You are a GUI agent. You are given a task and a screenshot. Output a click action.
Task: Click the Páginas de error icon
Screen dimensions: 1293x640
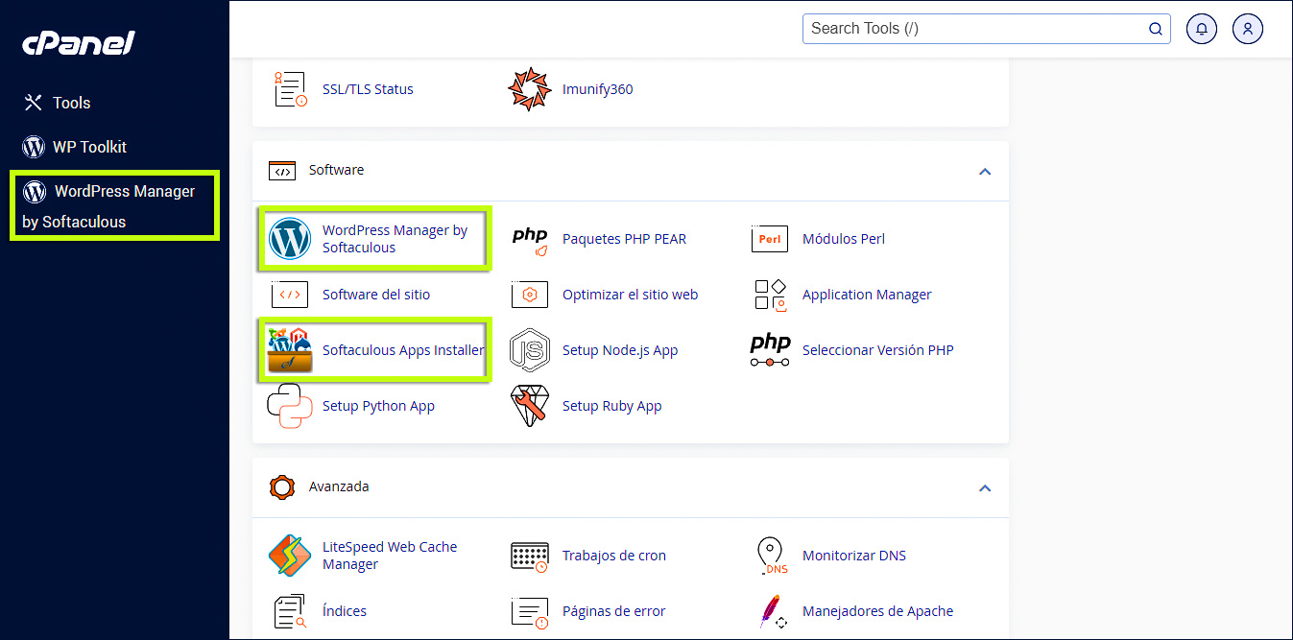[x=530, y=611]
